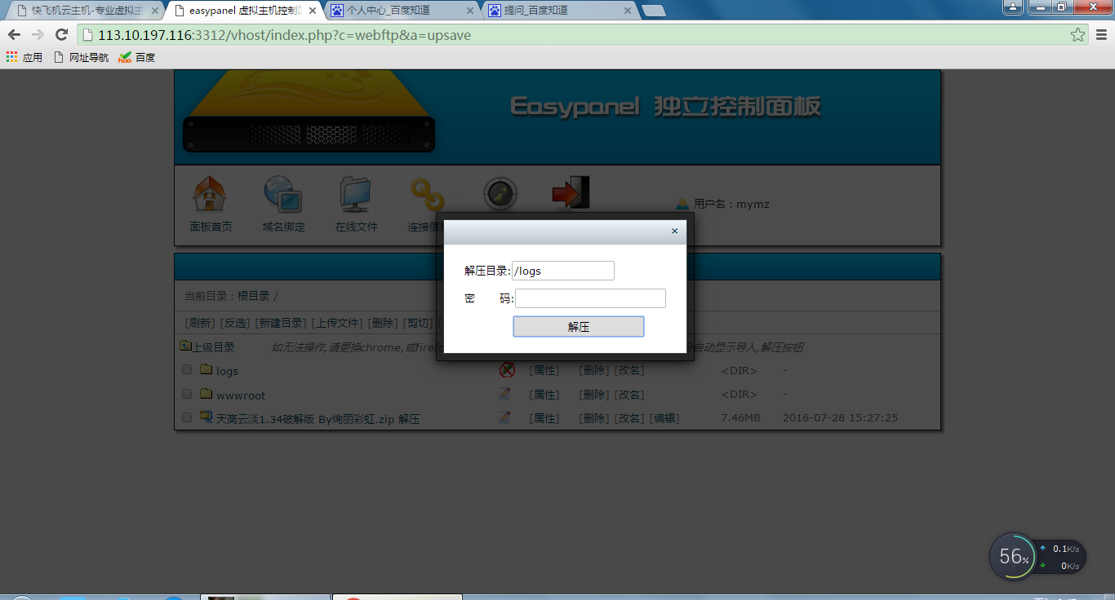Click the logs folder icon
This screenshot has height=600, width=1115.
(x=206, y=370)
